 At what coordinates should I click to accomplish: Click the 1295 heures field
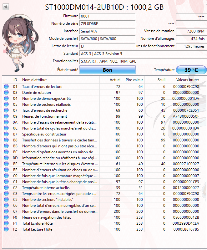pyautogui.click(x=191, y=46)
